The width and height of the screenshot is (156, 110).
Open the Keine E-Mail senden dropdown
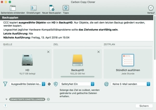pos(131,84)
